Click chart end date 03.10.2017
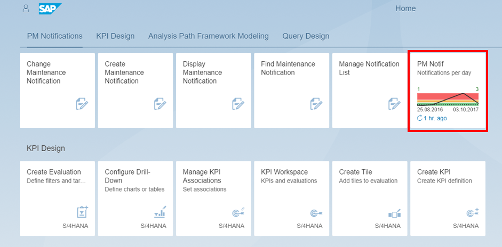 click(466, 110)
